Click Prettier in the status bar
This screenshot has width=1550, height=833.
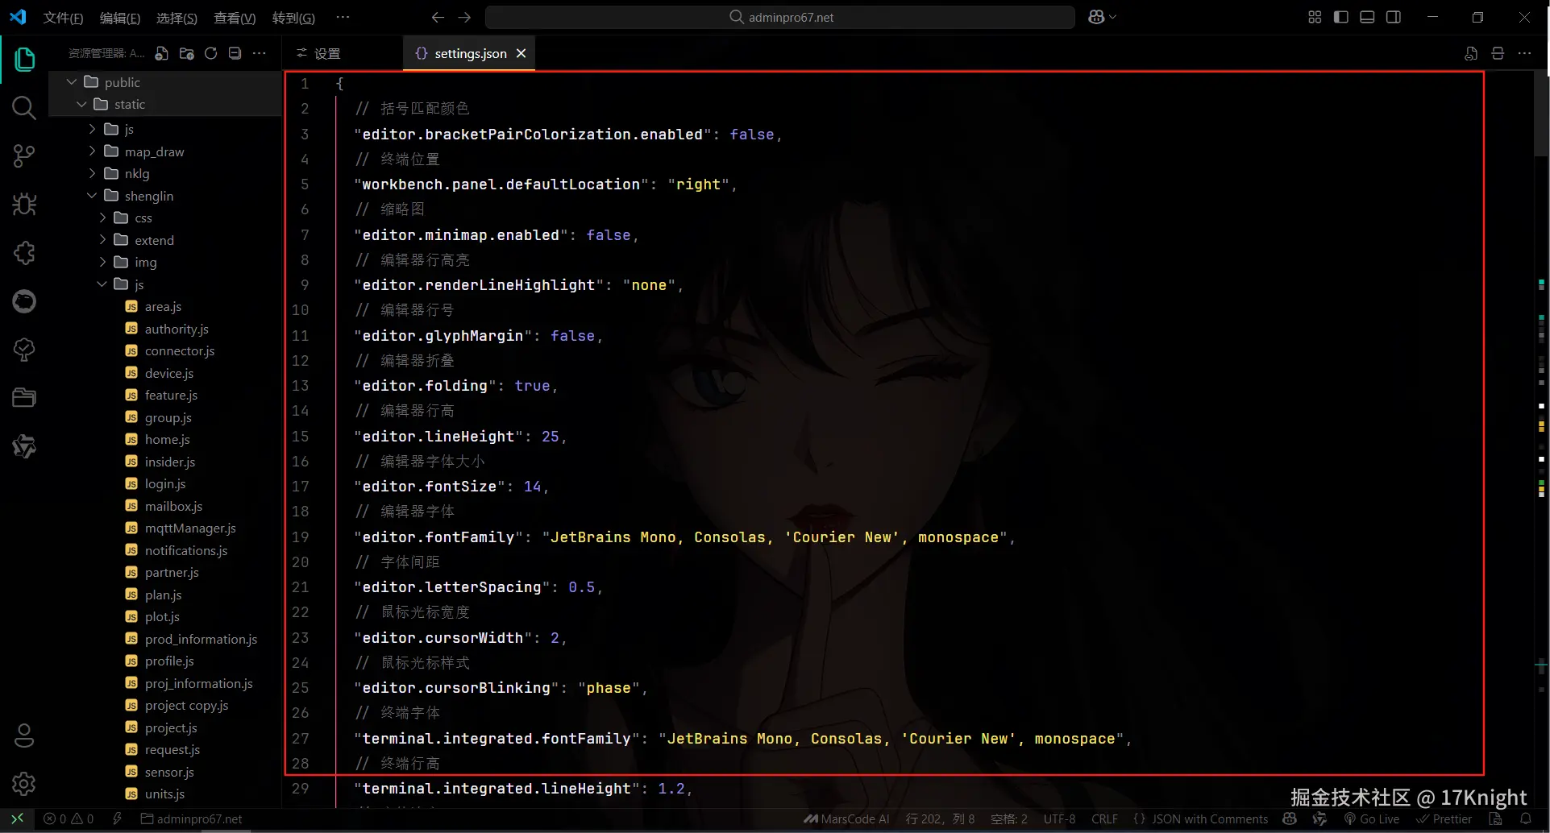click(1445, 818)
